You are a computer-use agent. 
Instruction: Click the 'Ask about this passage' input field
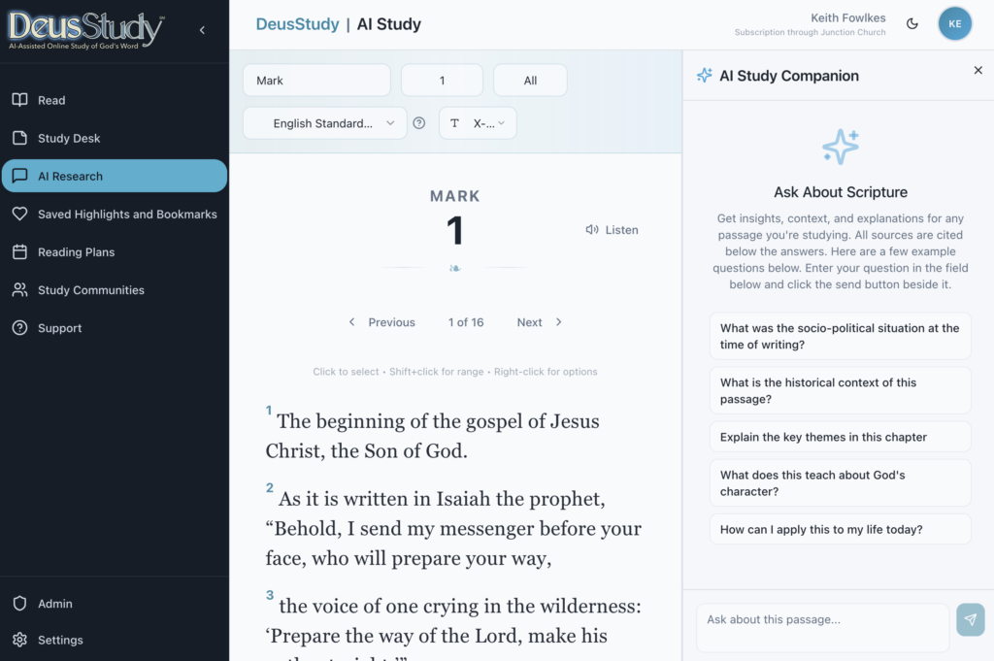822,620
